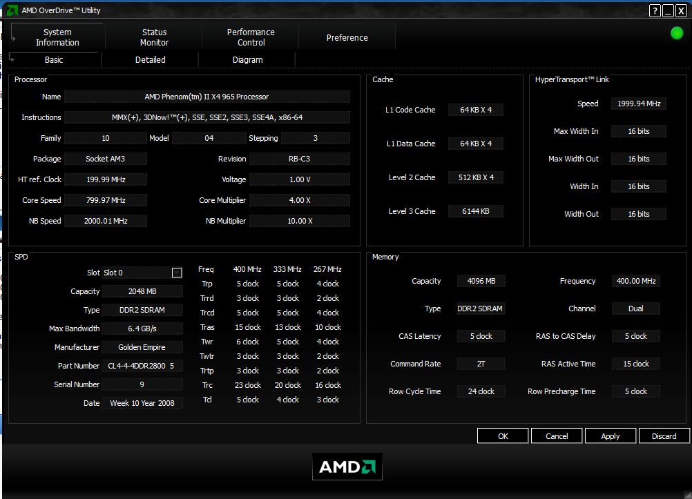This screenshot has width=692, height=499.
Task: Minimize the OverDrive window
Action: point(668,10)
